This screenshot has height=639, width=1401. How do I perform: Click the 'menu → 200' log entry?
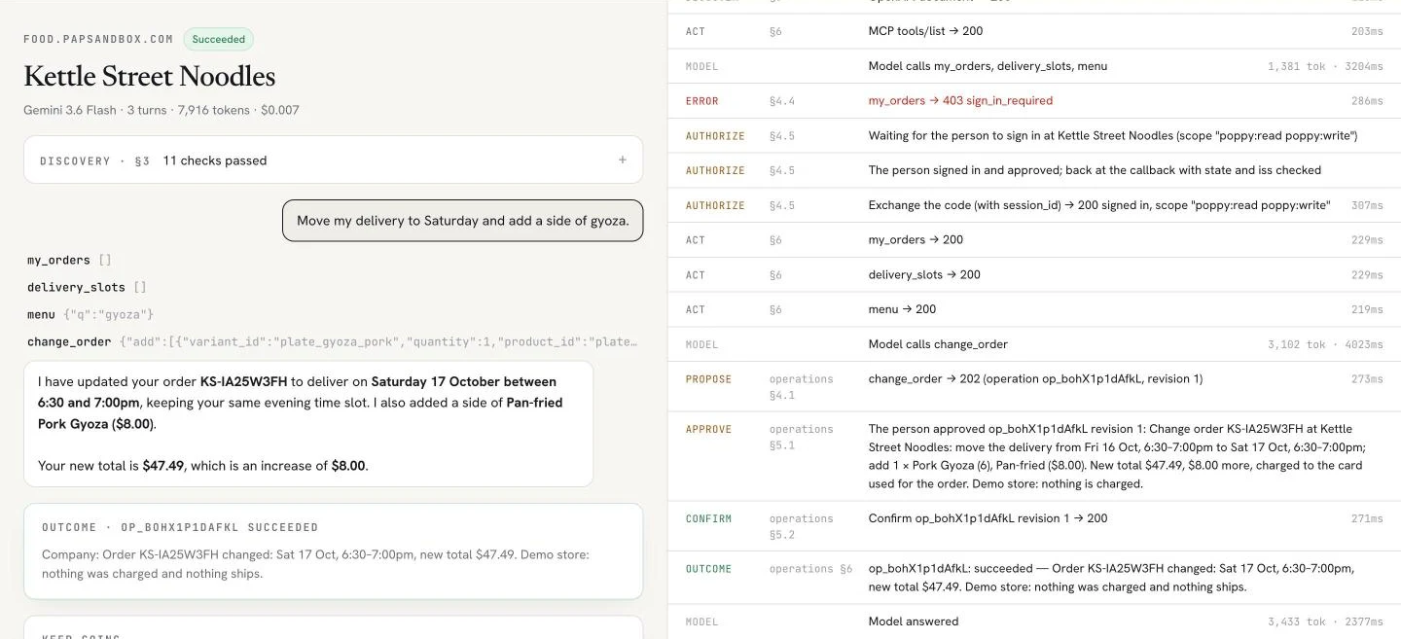pyautogui.click(x=902, y=309)
